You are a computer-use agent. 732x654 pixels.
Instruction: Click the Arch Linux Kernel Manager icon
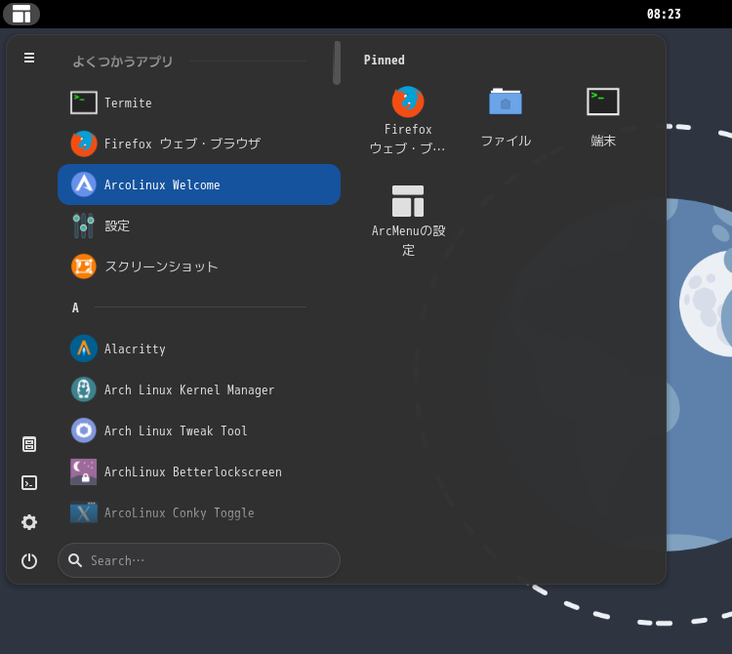[x=84, y=389]
